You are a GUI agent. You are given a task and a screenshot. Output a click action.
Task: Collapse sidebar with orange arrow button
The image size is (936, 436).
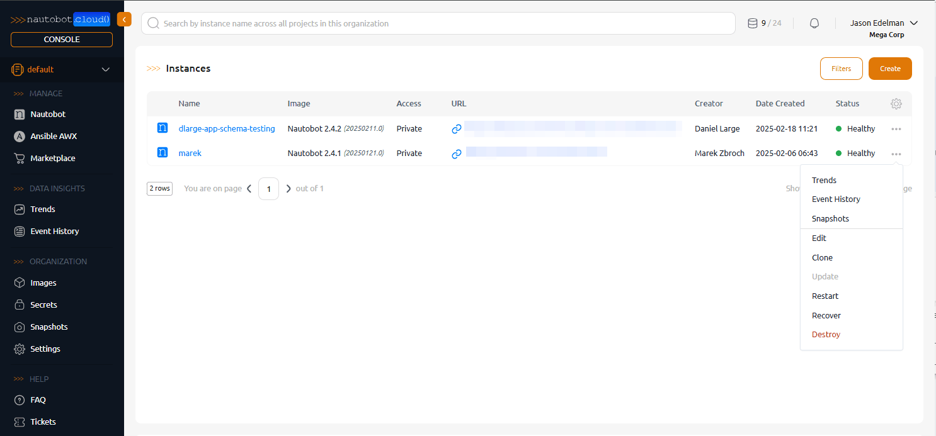(x=124, y=20)
